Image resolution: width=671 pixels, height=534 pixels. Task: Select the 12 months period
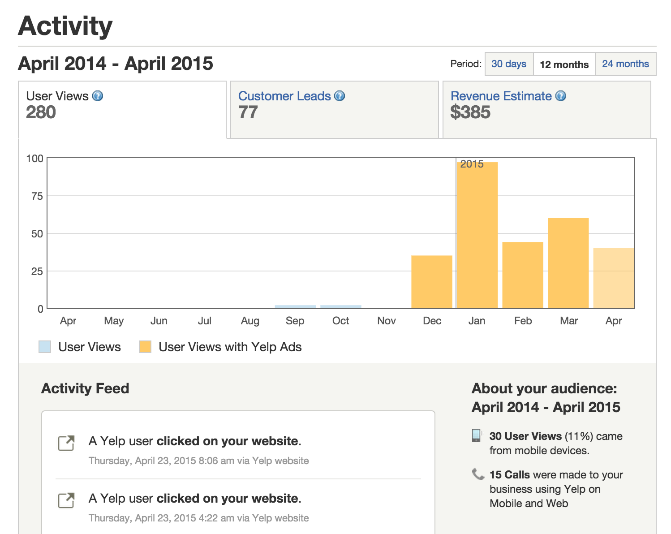click(564, 64)
